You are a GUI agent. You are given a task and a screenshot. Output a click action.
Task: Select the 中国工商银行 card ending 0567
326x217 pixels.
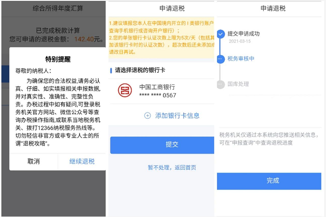[162, 91]
